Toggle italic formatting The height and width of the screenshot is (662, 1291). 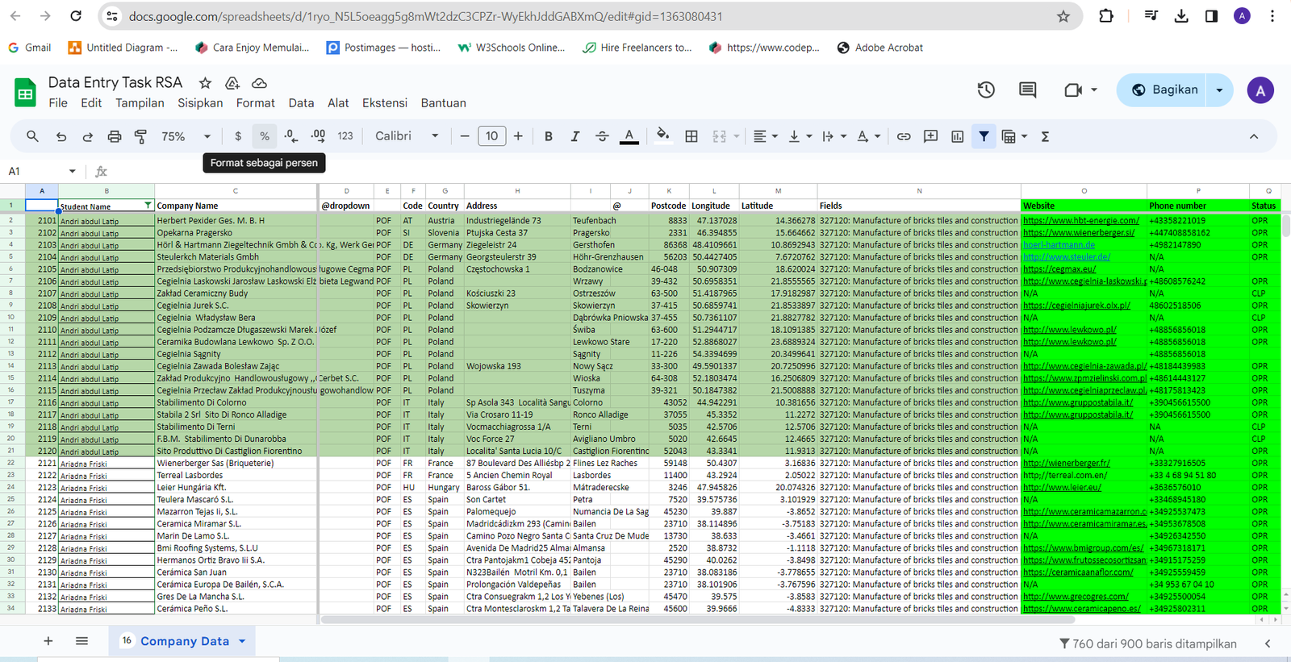click(575, 136)
